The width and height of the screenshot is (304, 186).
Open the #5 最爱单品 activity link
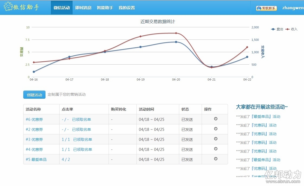click(x=36, y=160)
